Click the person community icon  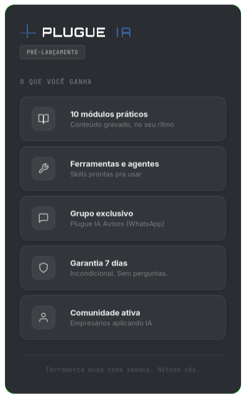(x=43, y=317)
